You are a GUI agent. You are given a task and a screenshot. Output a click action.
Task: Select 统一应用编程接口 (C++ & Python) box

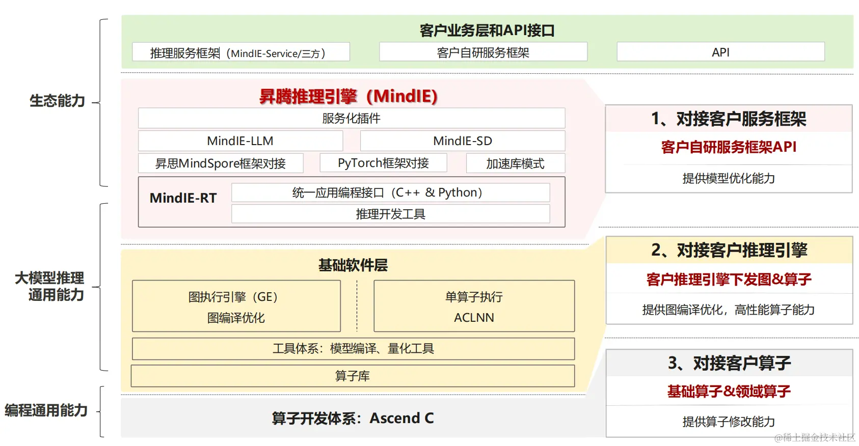coord(391,192)
